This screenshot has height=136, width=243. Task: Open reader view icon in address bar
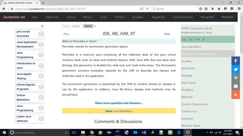tap(142, 9)
